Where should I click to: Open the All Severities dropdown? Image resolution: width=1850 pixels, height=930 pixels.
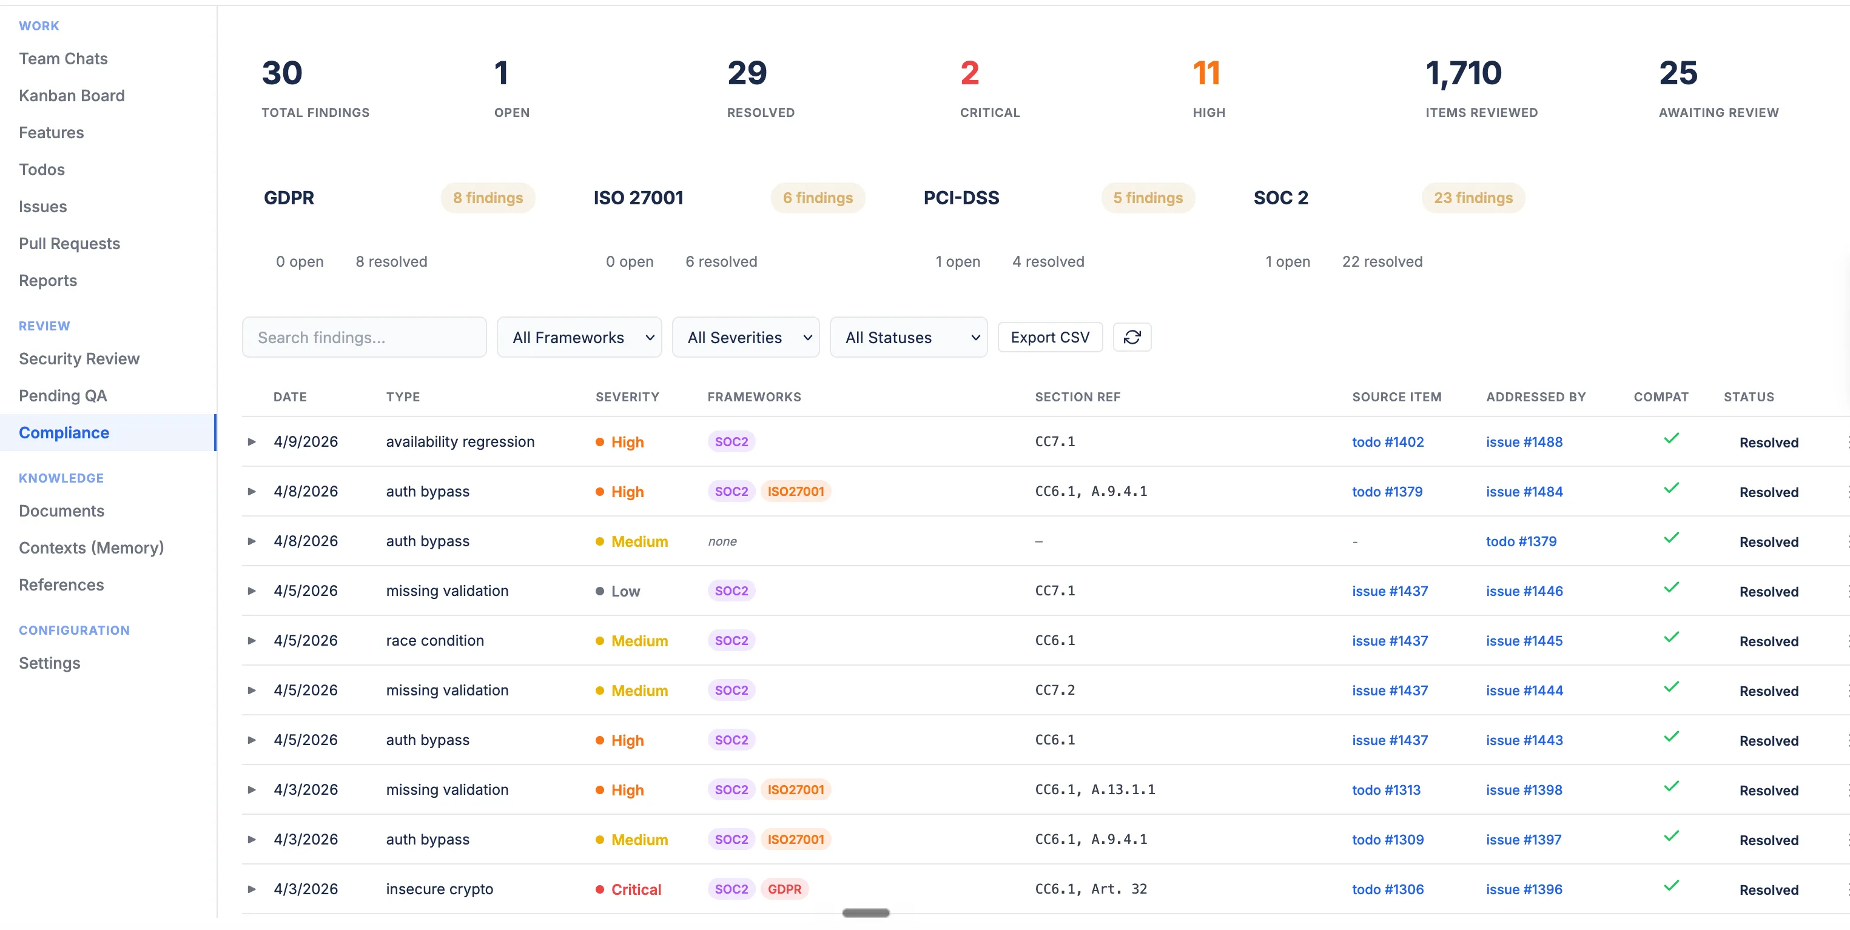745,337
